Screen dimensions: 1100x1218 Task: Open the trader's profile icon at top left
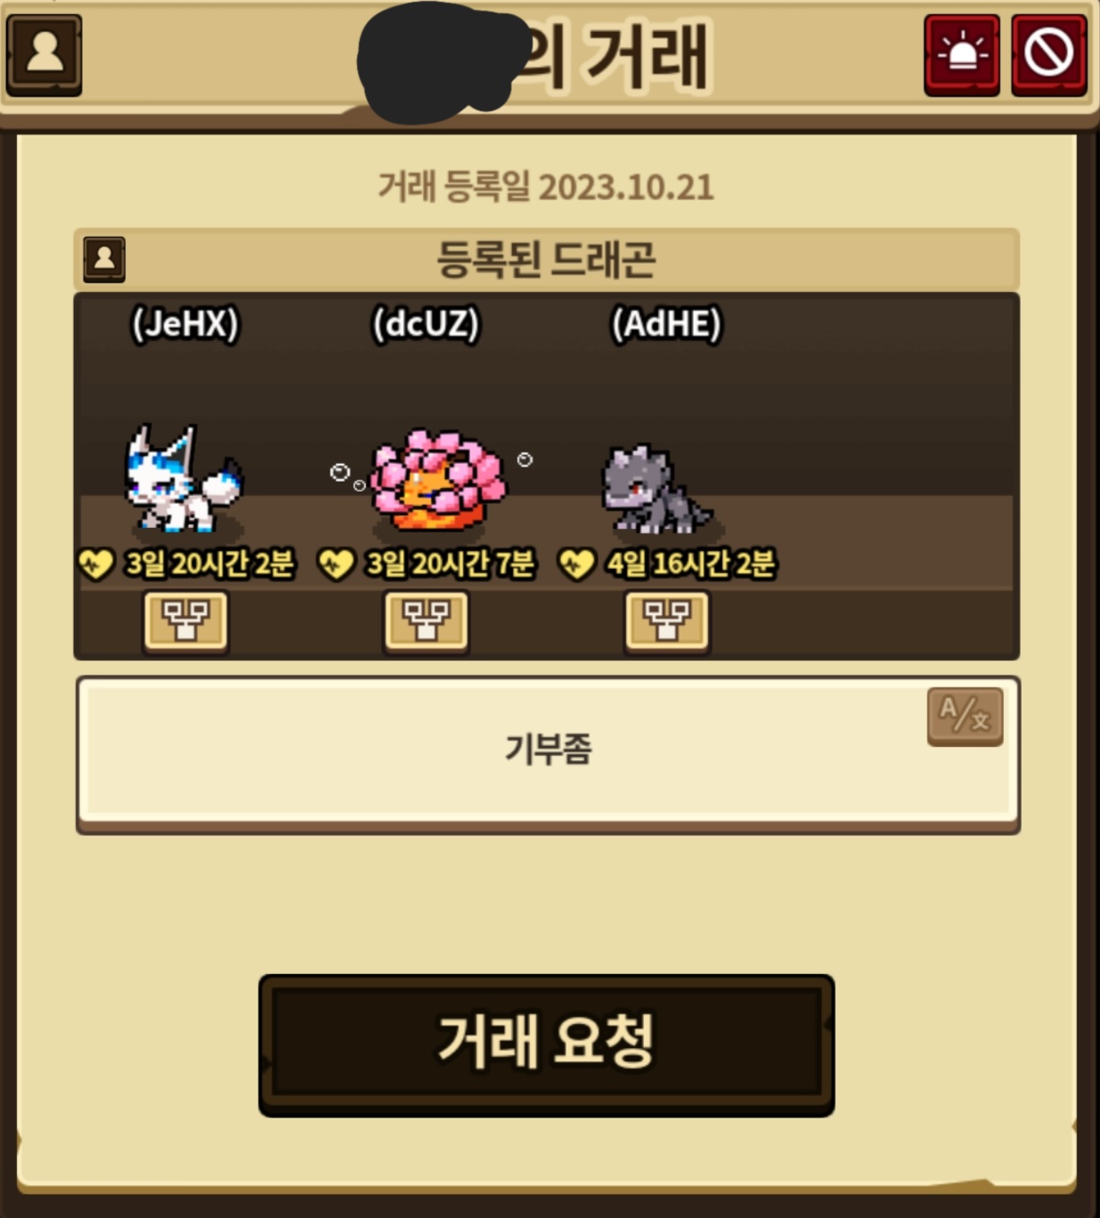(x=45, y=55)
